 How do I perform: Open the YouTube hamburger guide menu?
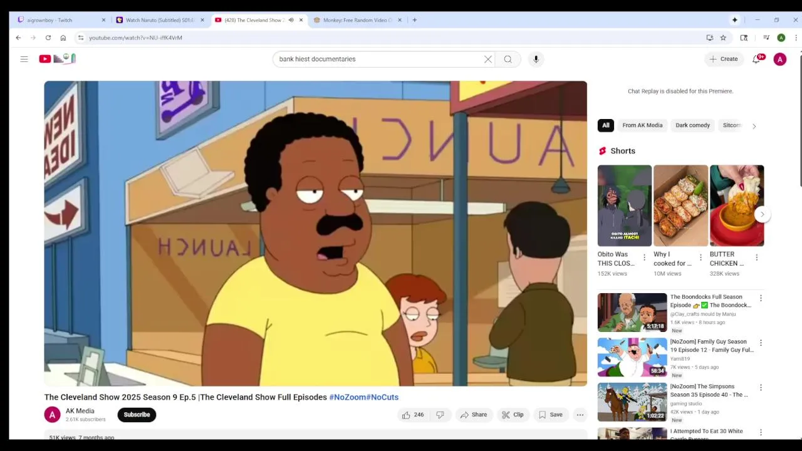(x=24, y=59)
